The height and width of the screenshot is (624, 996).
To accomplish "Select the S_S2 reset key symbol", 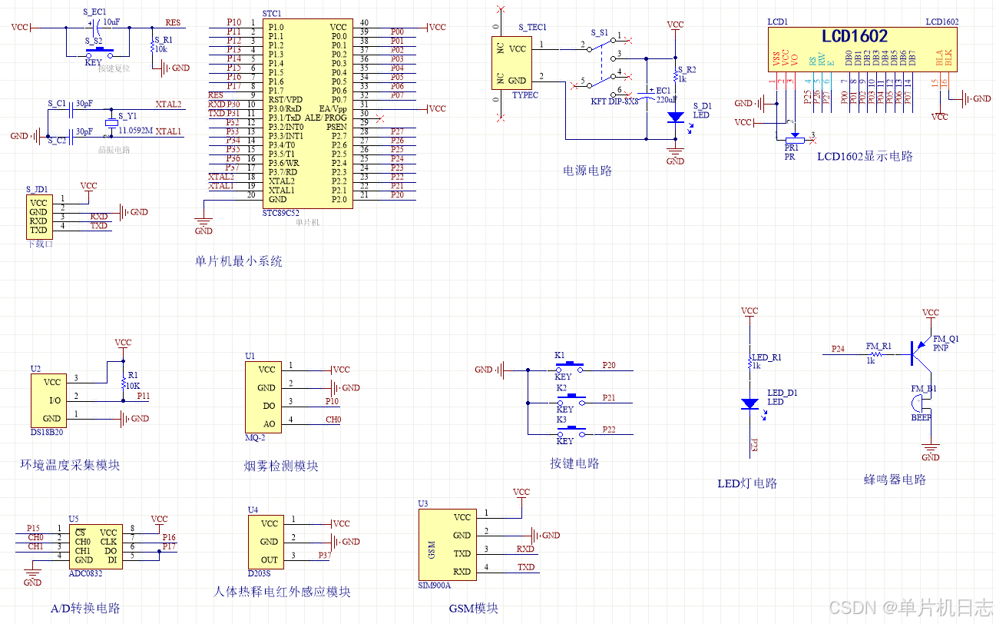I will point(99,51).
